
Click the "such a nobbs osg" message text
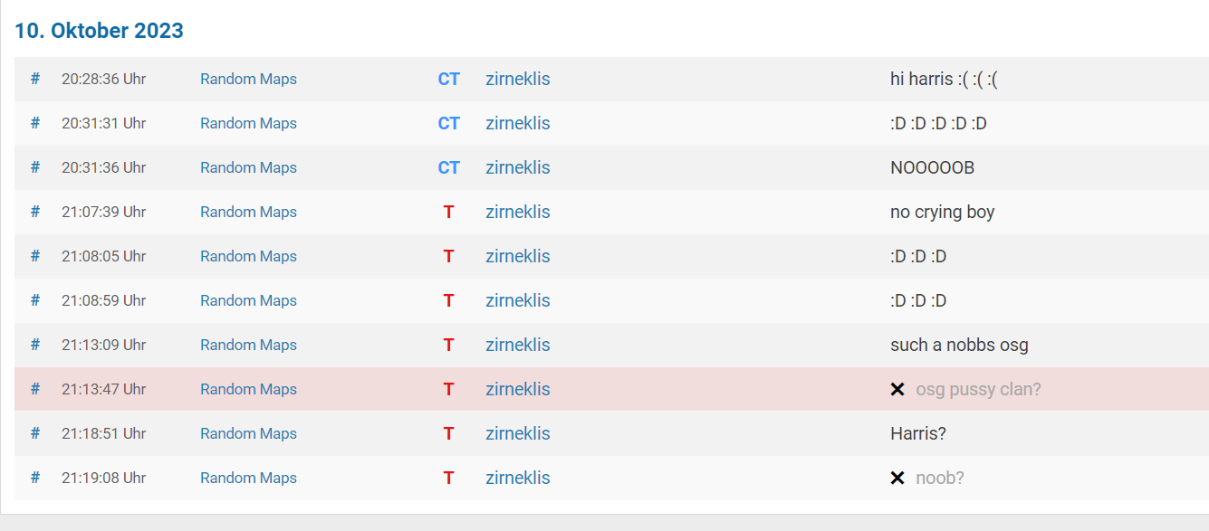pyautogui.click(x=959, y=345)
